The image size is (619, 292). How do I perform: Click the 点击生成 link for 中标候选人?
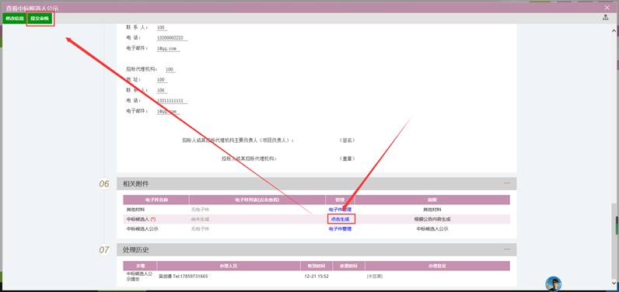341,219
